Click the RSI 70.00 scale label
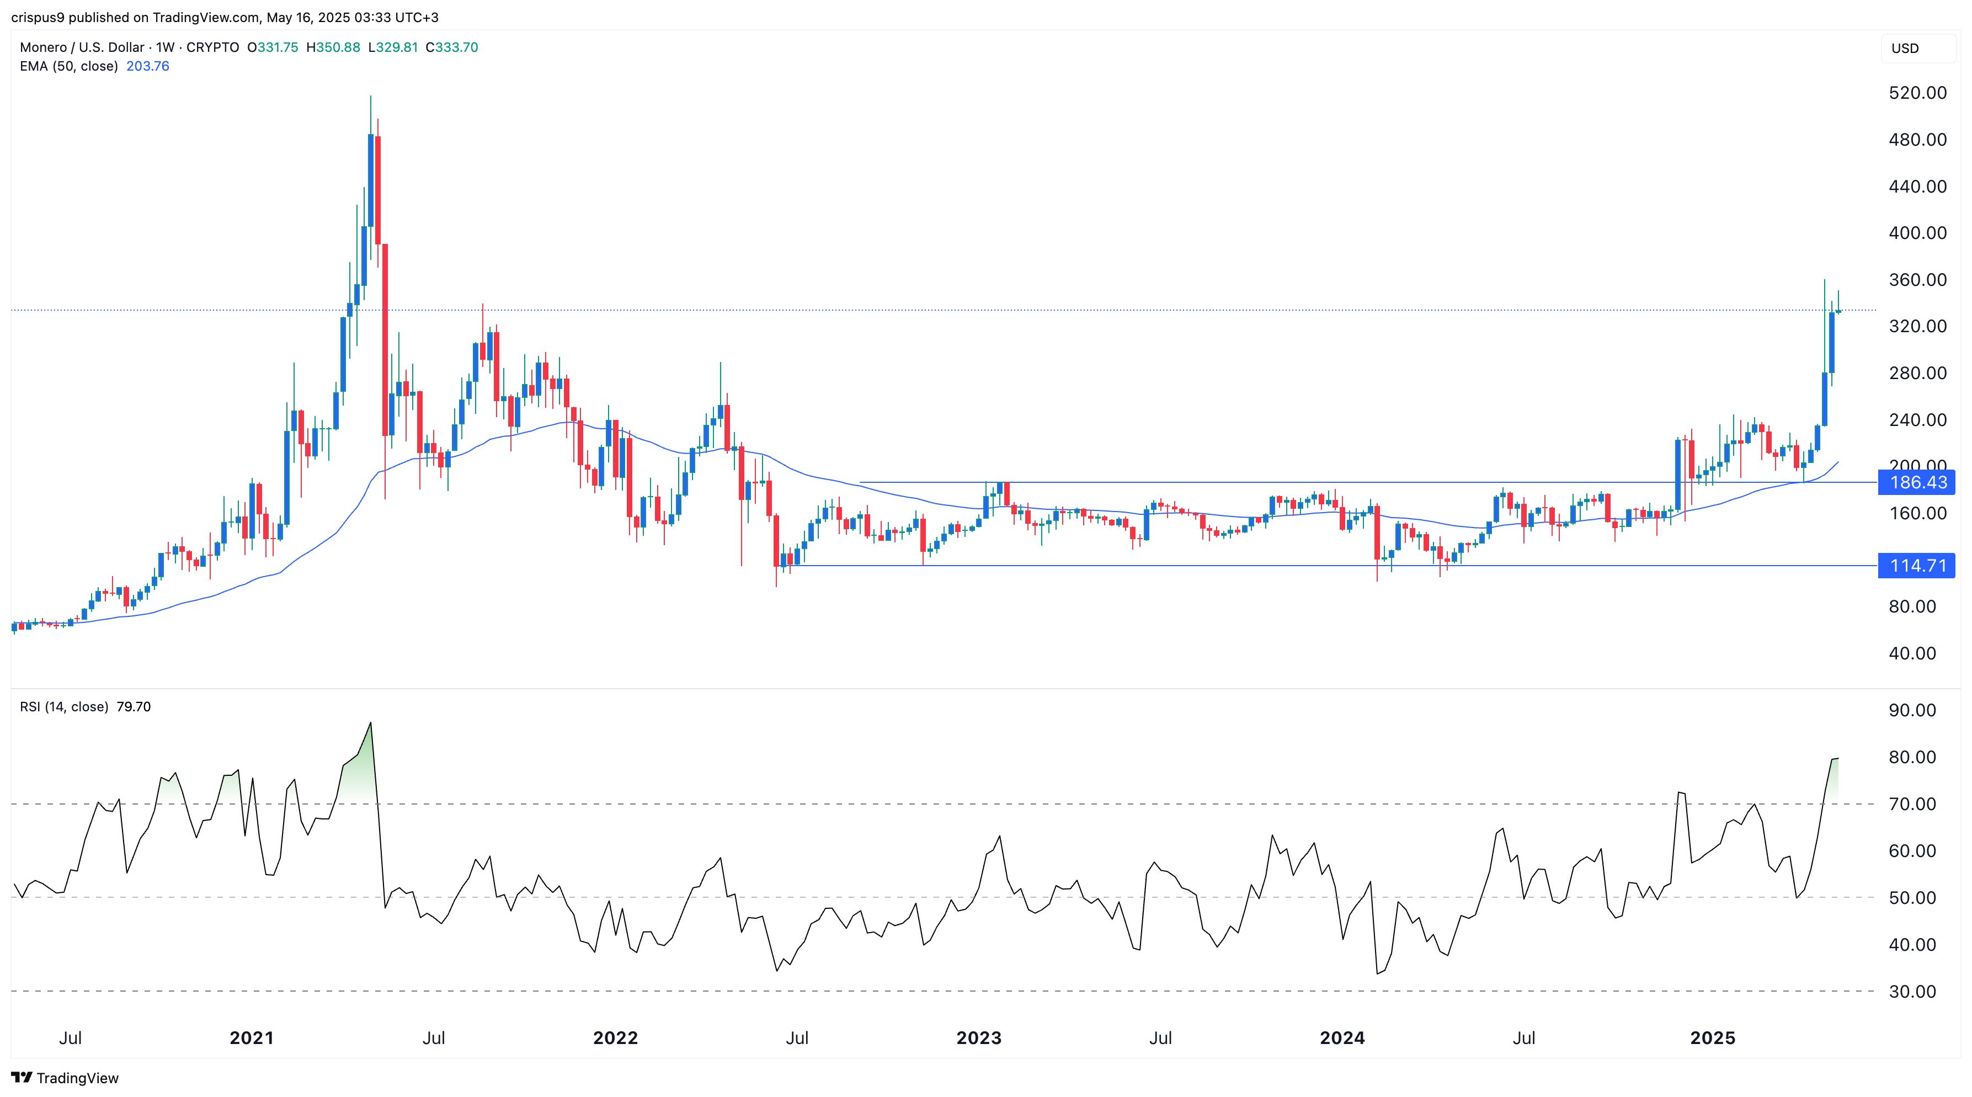 tap(1912, 804)
